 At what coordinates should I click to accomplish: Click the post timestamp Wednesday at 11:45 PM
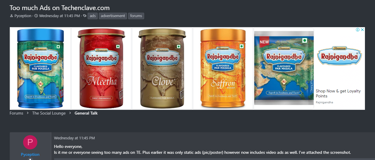(x=74, y=138)
